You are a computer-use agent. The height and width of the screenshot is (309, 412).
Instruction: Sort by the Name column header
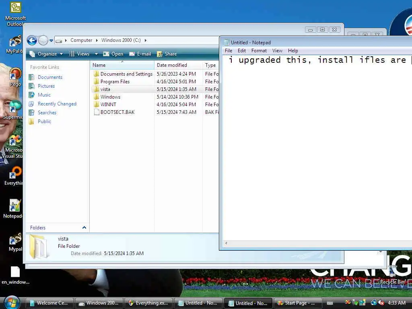122,65
